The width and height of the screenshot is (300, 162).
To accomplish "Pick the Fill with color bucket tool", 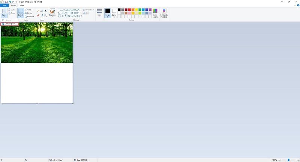I will (42, 11).
